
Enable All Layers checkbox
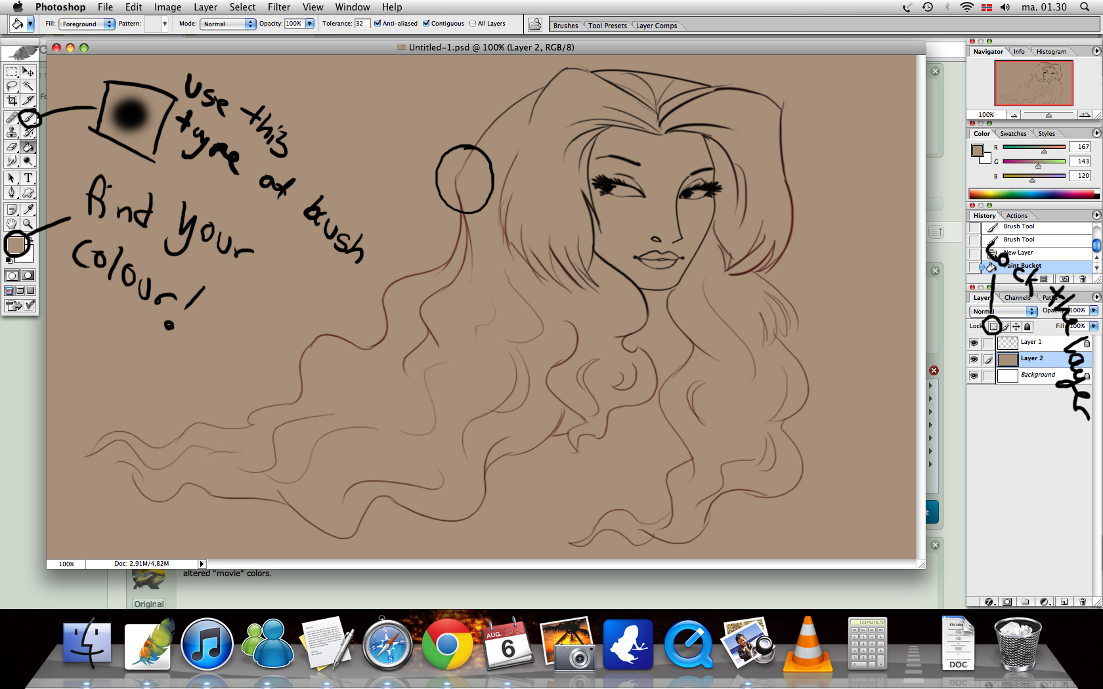(473, 24)
